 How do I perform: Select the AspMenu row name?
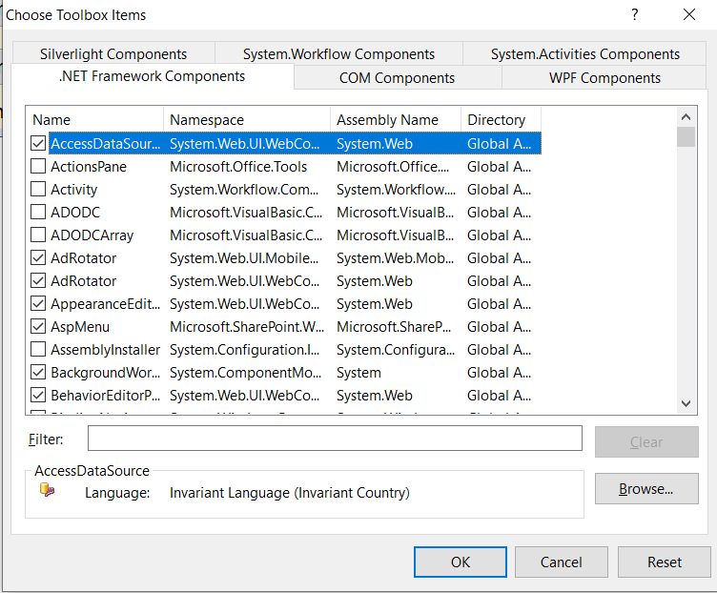coord(80,326)
